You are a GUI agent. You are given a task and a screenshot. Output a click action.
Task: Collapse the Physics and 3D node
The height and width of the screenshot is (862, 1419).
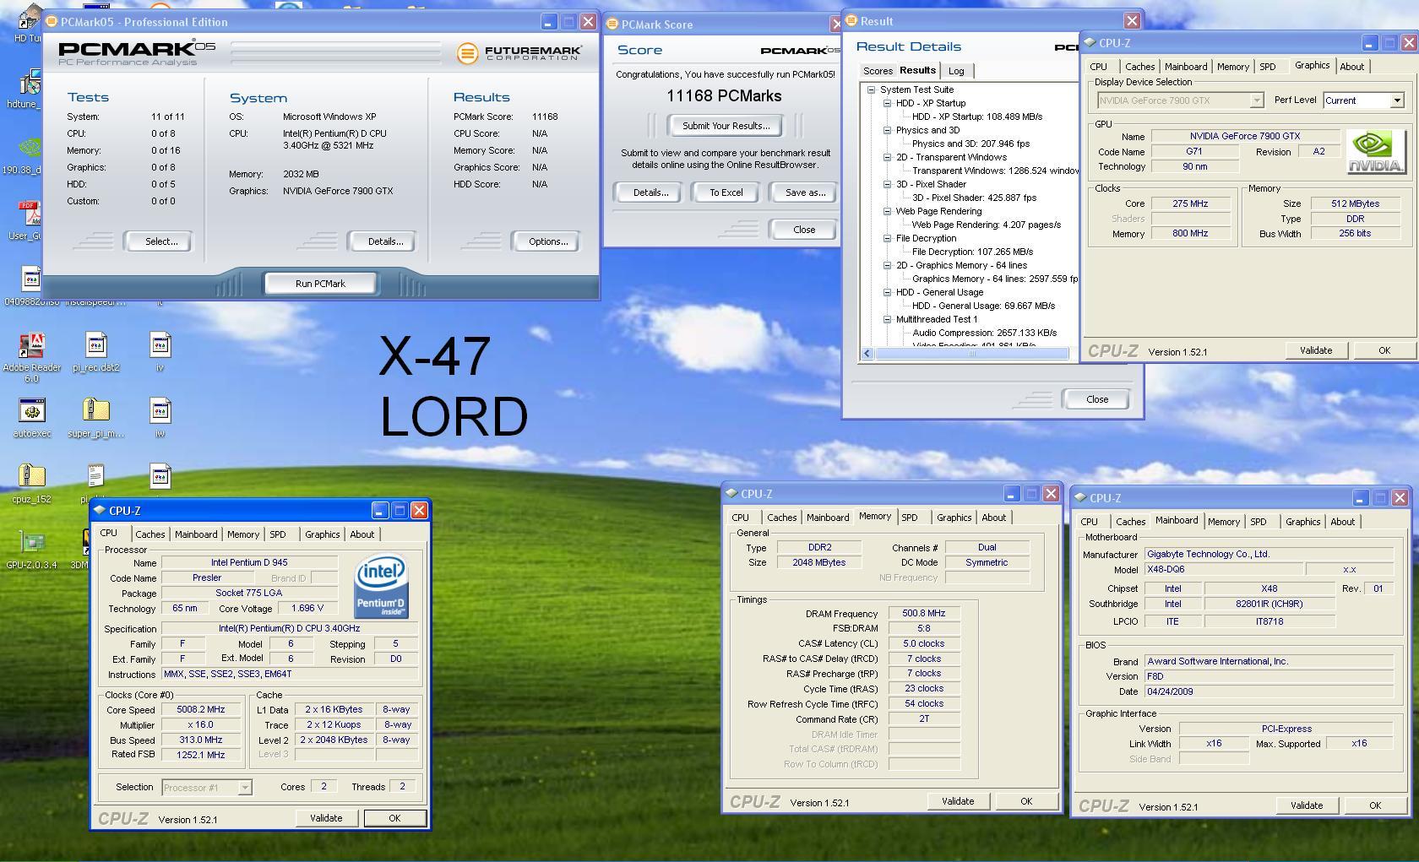click(887, 130)
